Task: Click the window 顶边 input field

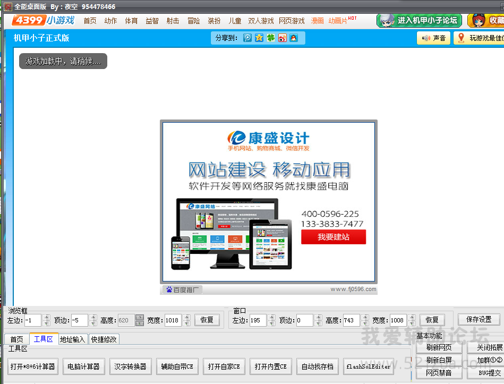Action: tap(304, 320)
